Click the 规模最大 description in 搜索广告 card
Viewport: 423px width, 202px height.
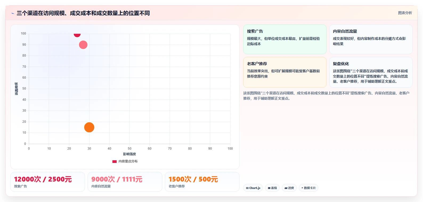[x=283, y=41]
